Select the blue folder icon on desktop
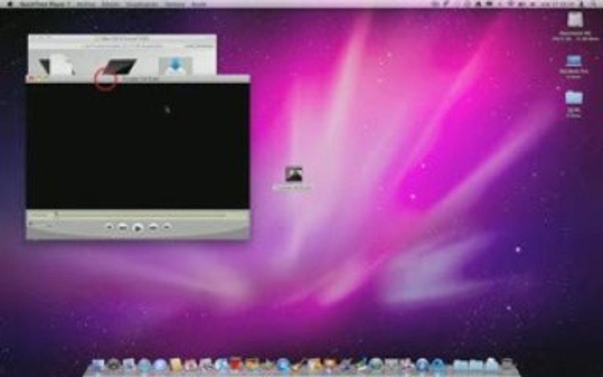 [x=574, y=97]
